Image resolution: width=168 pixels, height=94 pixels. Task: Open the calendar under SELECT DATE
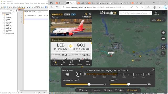[x=67, y=74]
